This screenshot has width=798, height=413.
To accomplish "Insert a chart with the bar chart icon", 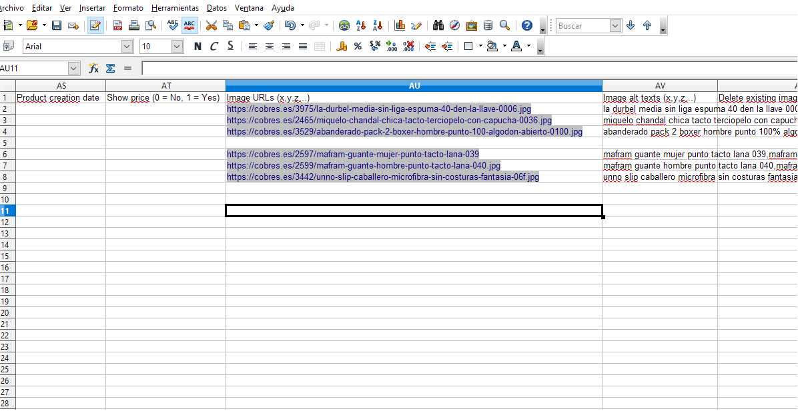I will pos(400,25).
